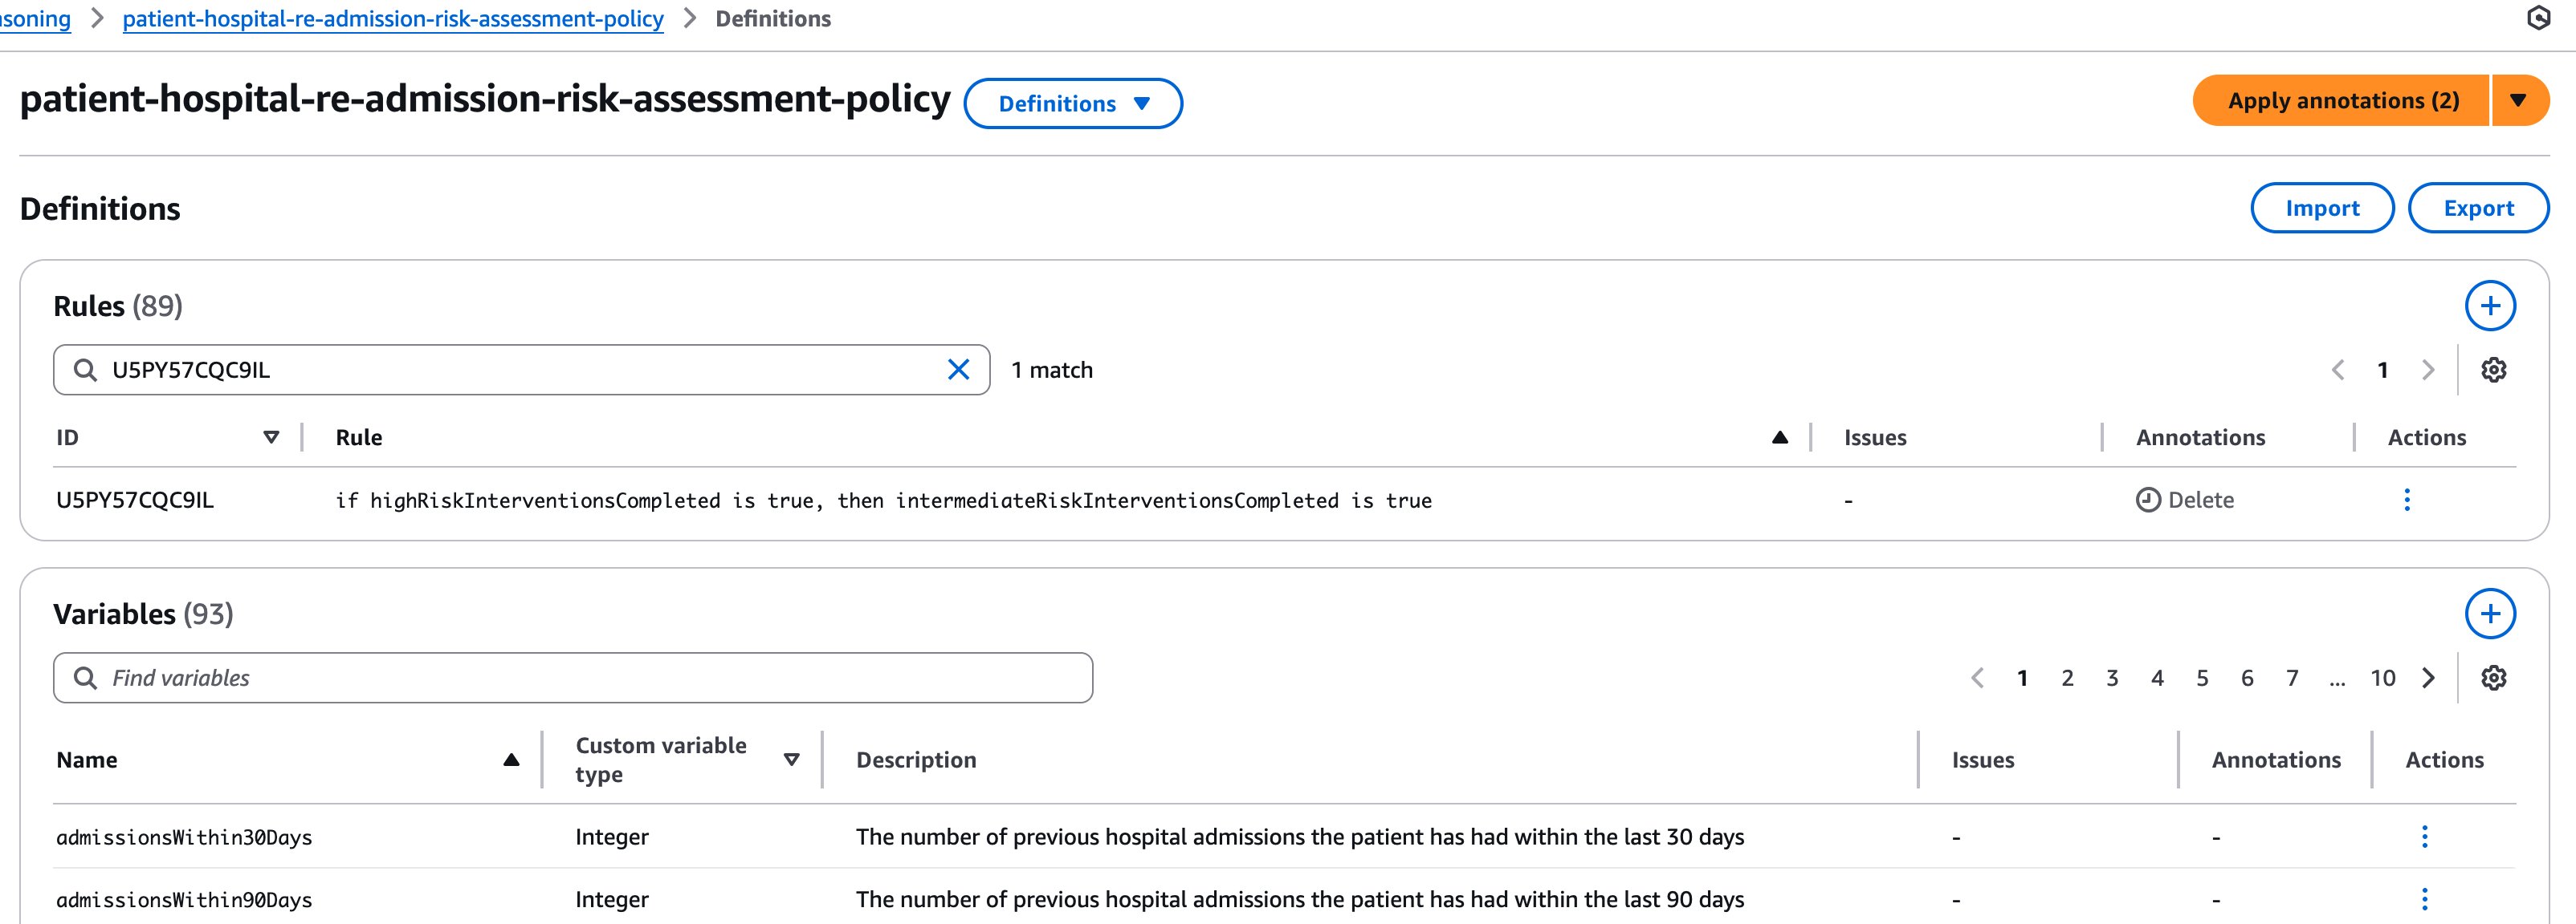Go to variables page 10
The height and width of the screenshot is (924, 2576).
pyautogui.click(x=2382, y=679)
